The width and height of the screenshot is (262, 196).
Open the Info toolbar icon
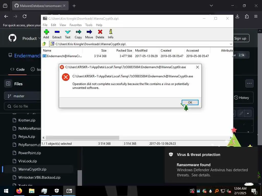[111, 34]
